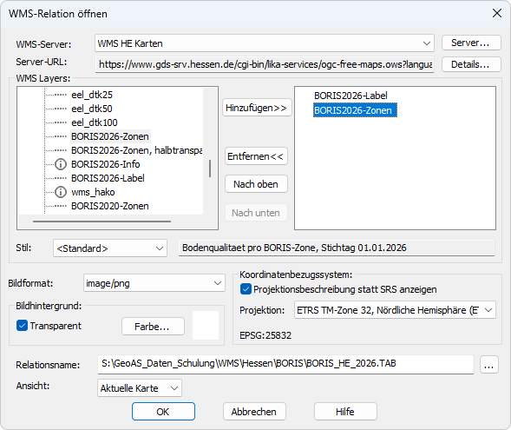Move the layer up with Nach oben
This screenshot has height=430, width=511.
click(x=256, y=184)
